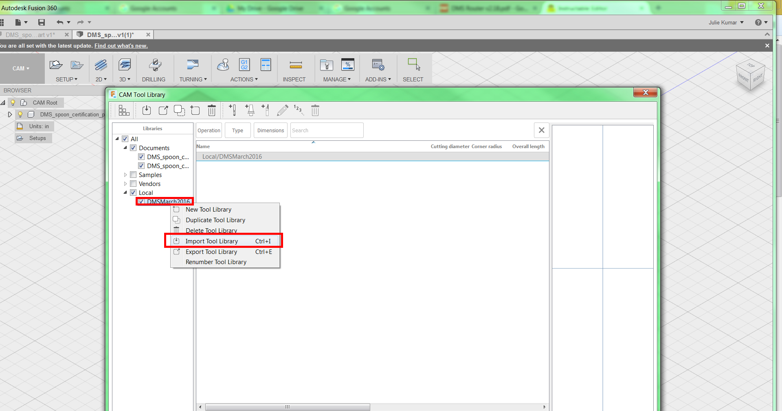This screenshot has height=411, width=782.
Task: Open the Find out what's new link
Action: click(x=121, y=46)
